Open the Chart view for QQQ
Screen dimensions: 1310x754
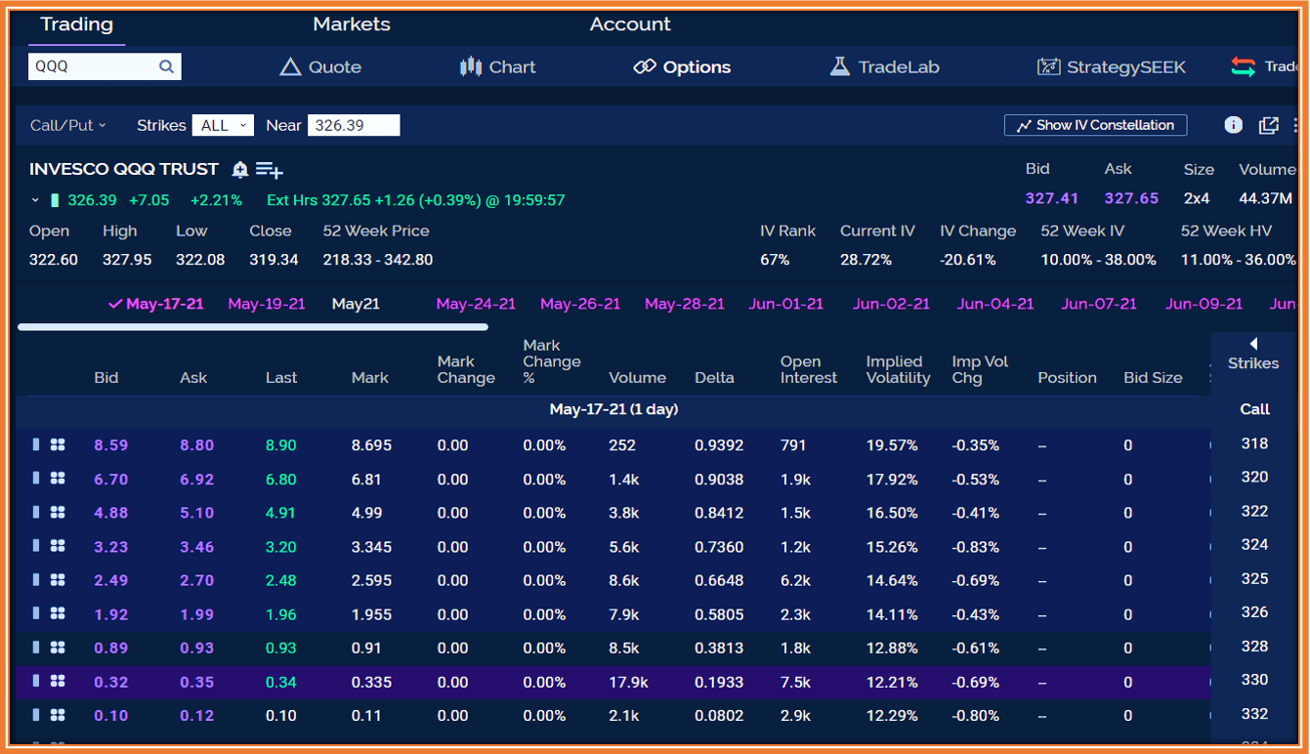point(497,66)
